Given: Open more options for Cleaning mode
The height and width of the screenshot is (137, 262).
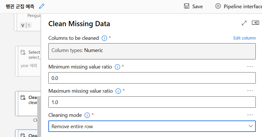Looking at the screenshot, I should pyautogui.click(x=250, y=115).
